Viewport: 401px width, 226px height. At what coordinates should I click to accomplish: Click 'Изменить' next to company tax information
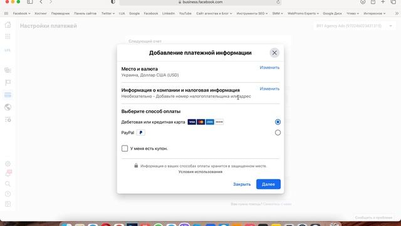pos(269,89)
